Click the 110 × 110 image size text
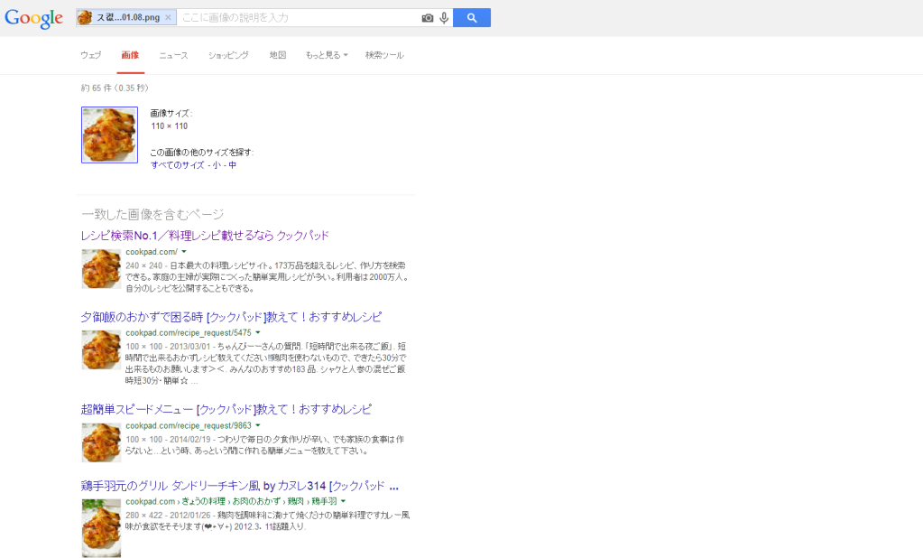 click(170, 126)
